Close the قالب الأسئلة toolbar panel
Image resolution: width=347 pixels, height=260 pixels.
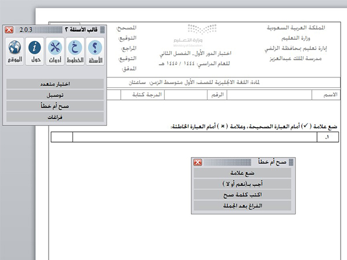[9, 29]
